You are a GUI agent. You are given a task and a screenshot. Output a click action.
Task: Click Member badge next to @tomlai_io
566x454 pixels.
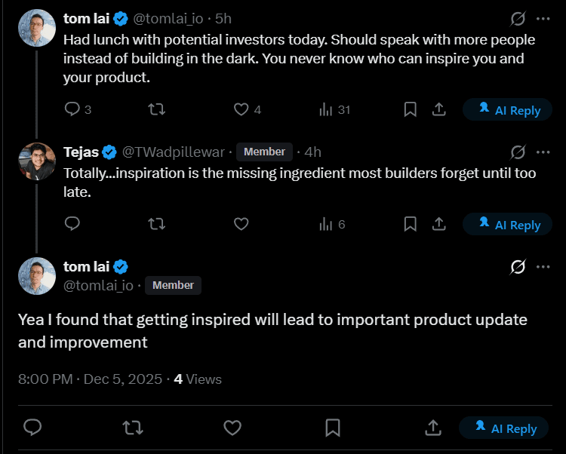(173, 285)
